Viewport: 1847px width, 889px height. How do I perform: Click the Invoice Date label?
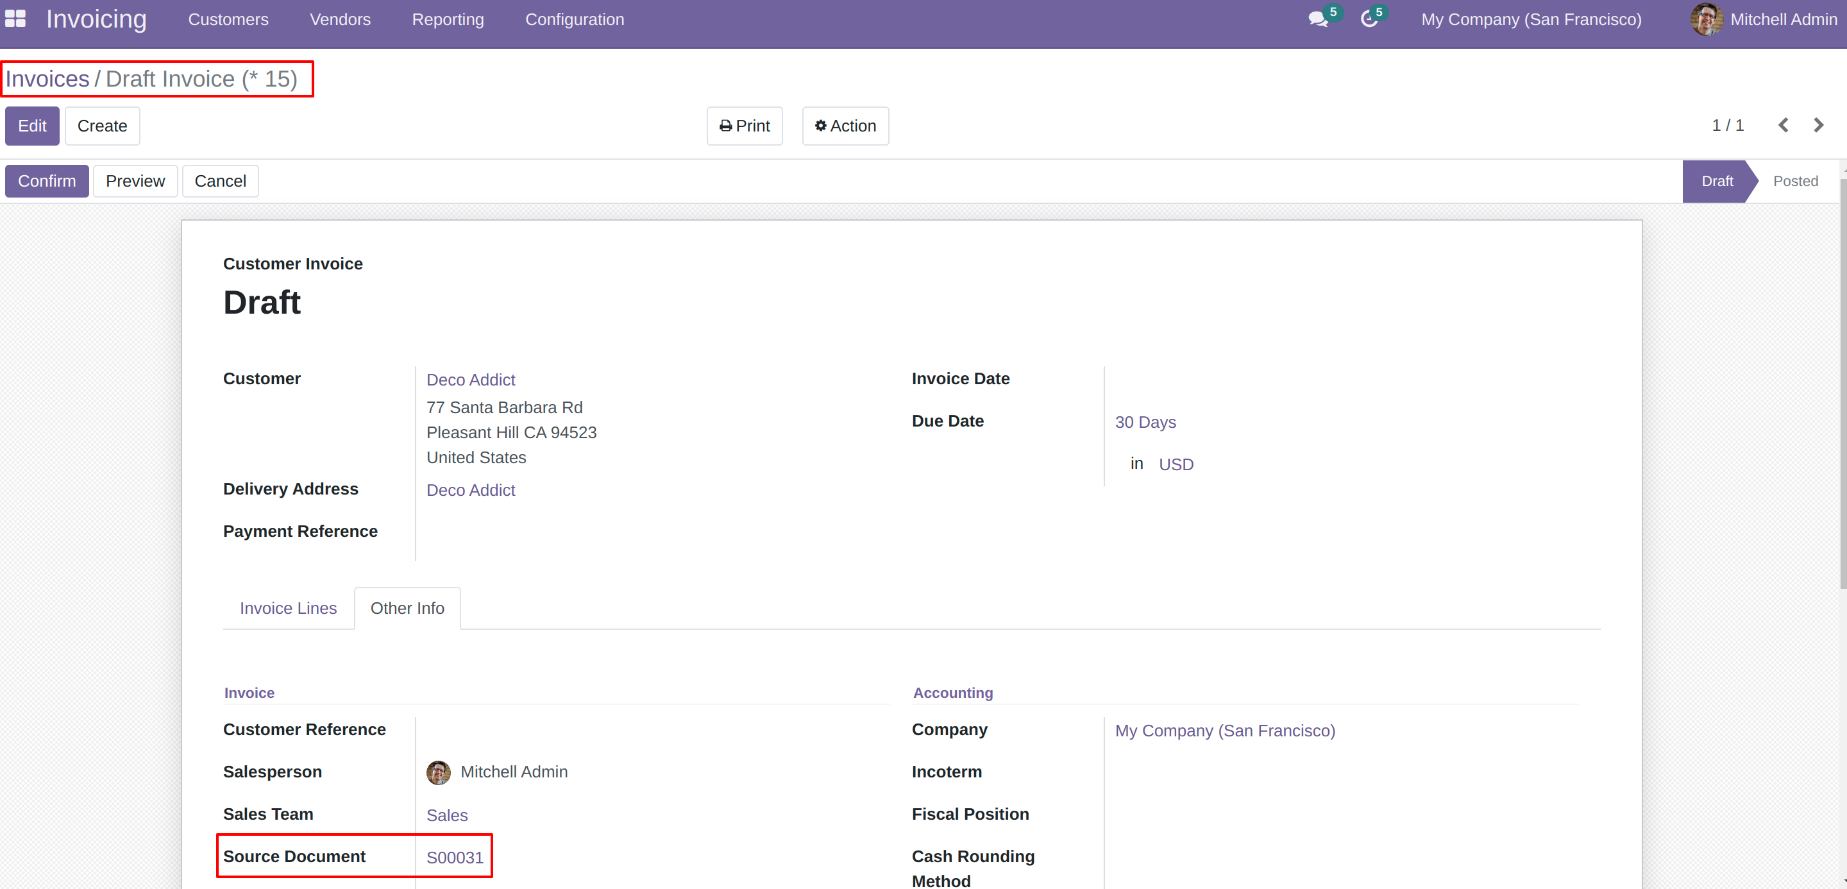pos(960,378)
